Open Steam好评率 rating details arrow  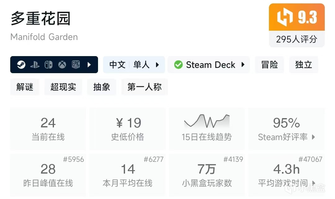(x=313, y=137)
